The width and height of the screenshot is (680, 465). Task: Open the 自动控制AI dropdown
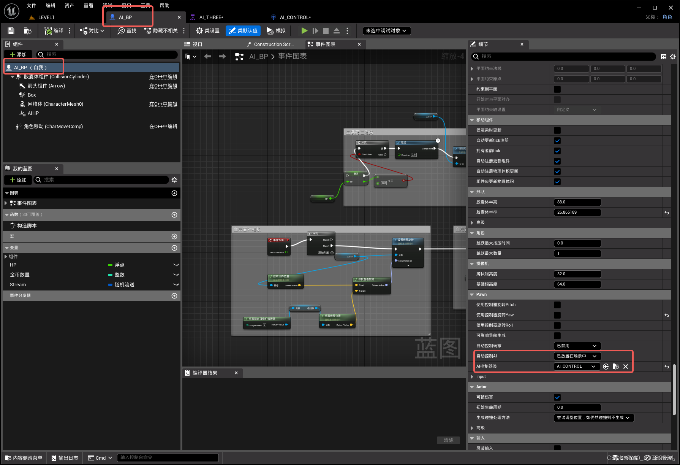pyautogui.click(x=576, y=356)
